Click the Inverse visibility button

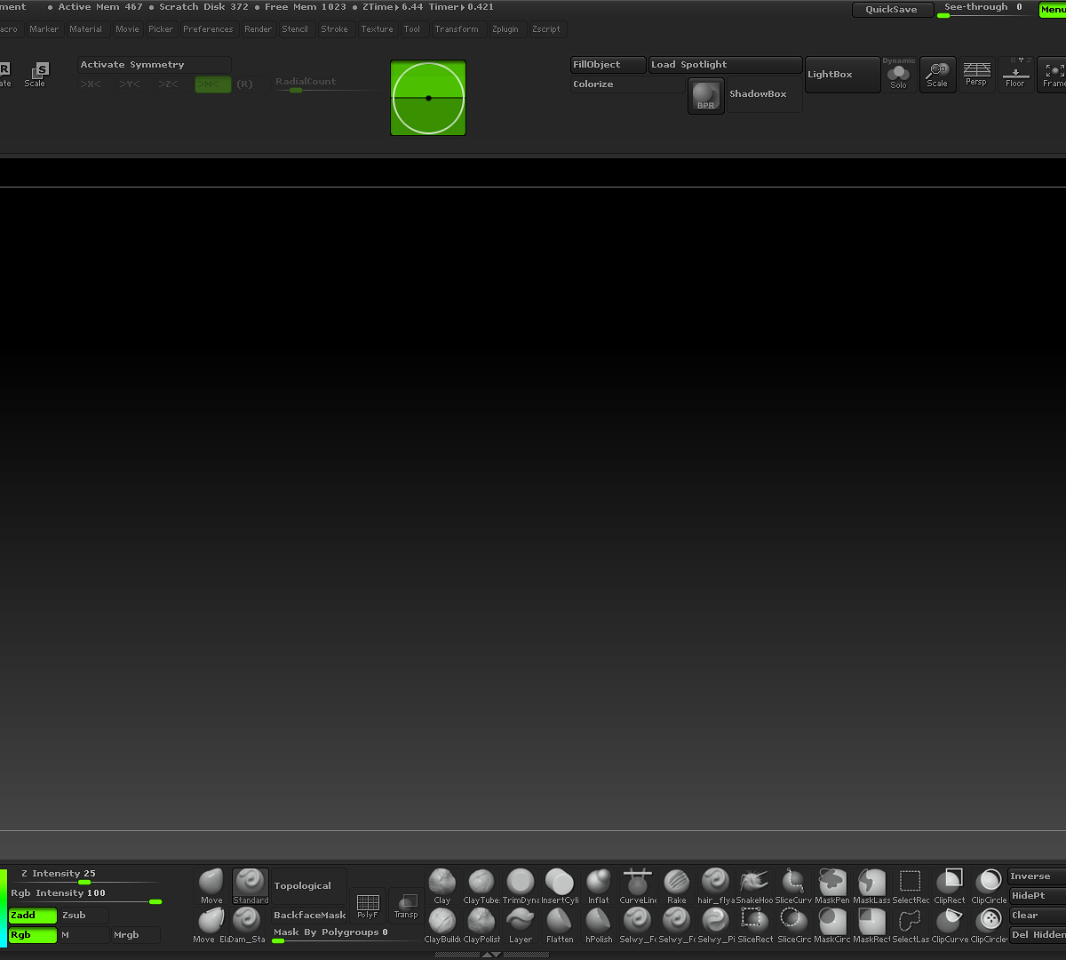[x=1038, y=876]
